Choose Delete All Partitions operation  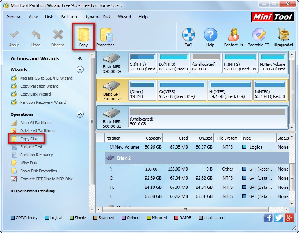[37, 131]
